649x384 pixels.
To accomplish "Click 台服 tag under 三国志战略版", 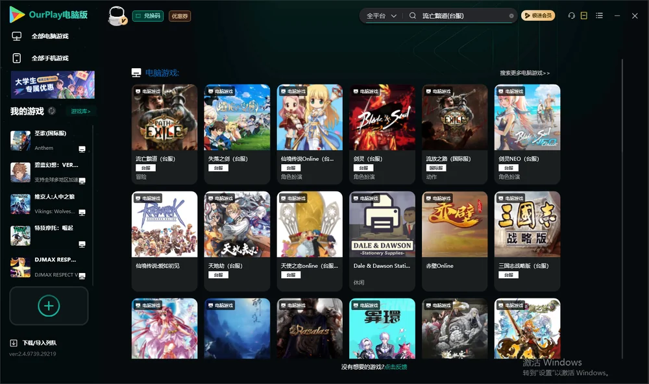I will (509, 275).
